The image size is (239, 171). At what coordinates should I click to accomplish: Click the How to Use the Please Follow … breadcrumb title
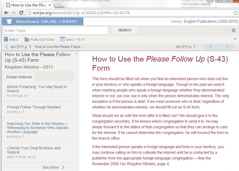click(x=60, y=47)
